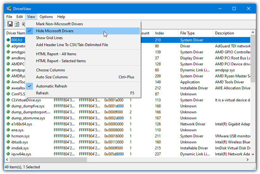Select the hcmon.sys driver name

click(20, 136)
